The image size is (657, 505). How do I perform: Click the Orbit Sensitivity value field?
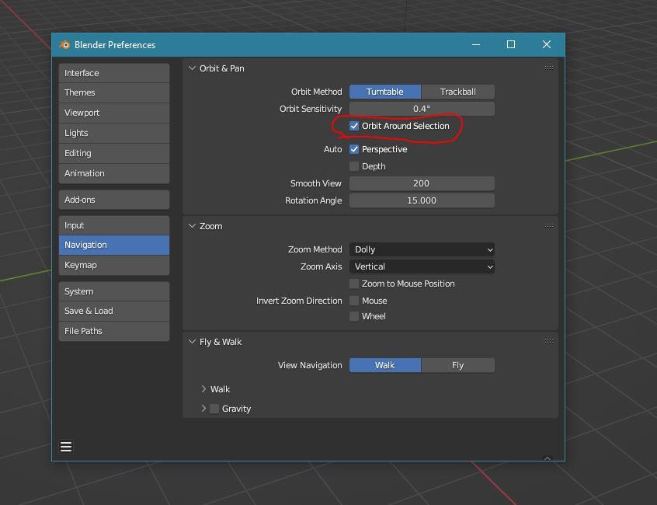tap(422, 109)
